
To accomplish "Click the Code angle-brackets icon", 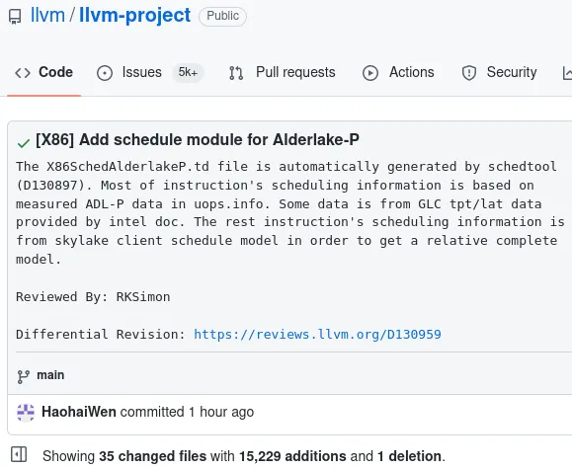I will pos(23,73).
